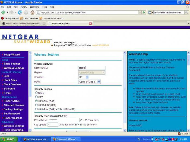Click the WiMAX Forum News feed icon

41,18
